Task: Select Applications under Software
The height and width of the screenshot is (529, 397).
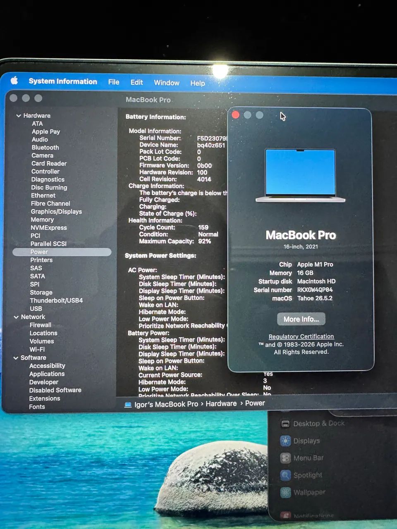Action: coord(47,374)
